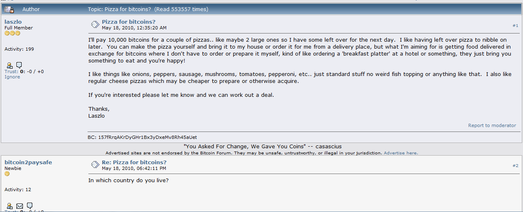Click the post icon beside the reply title

click(x=95, y=165)
